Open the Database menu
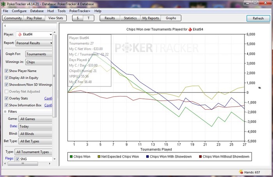Screen dimensions: 273x177 (37, 11)
